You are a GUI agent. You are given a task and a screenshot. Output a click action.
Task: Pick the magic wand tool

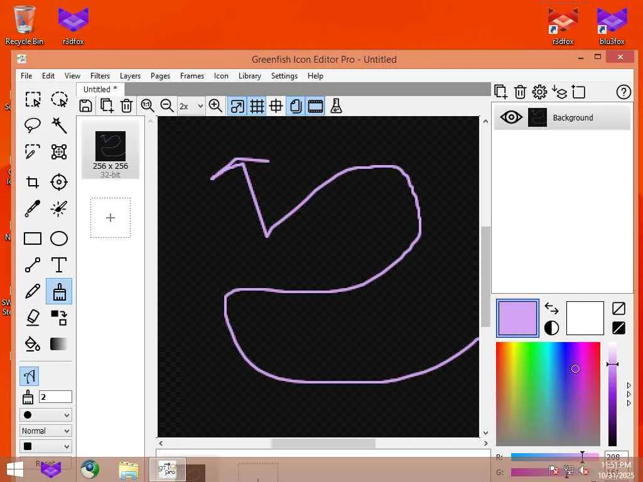[x=59, y=126]
